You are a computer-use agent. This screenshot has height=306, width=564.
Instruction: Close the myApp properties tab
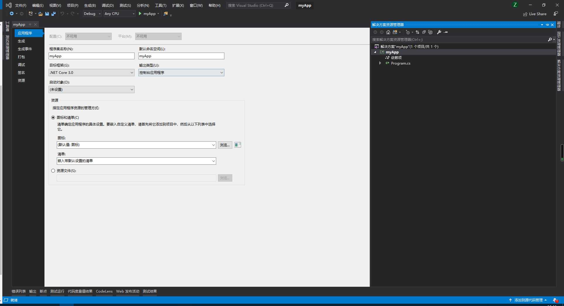(x=35, y=25)
